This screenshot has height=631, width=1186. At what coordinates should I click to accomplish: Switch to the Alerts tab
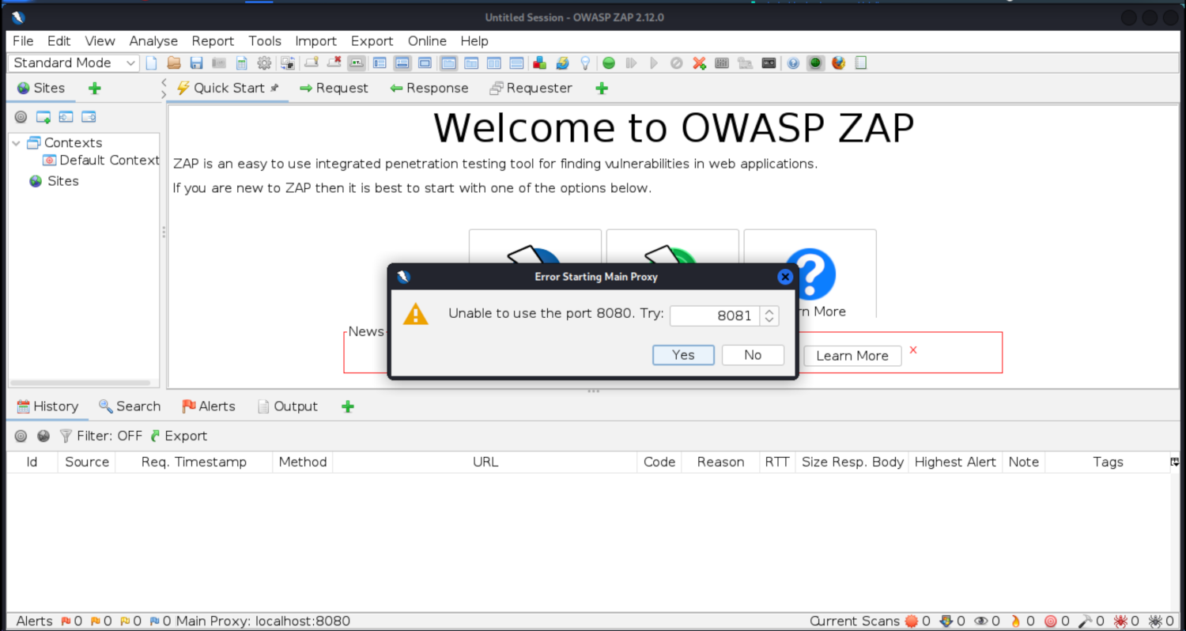coord(209,406)
